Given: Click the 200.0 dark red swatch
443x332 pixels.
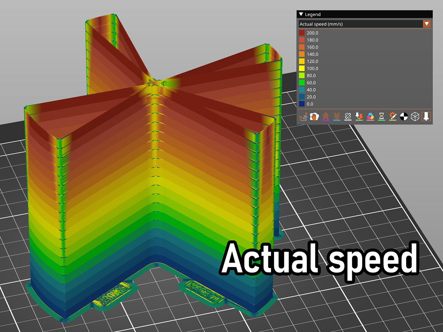Looking at the screenshot, I should pyautogui.click(x=302, y=33).
